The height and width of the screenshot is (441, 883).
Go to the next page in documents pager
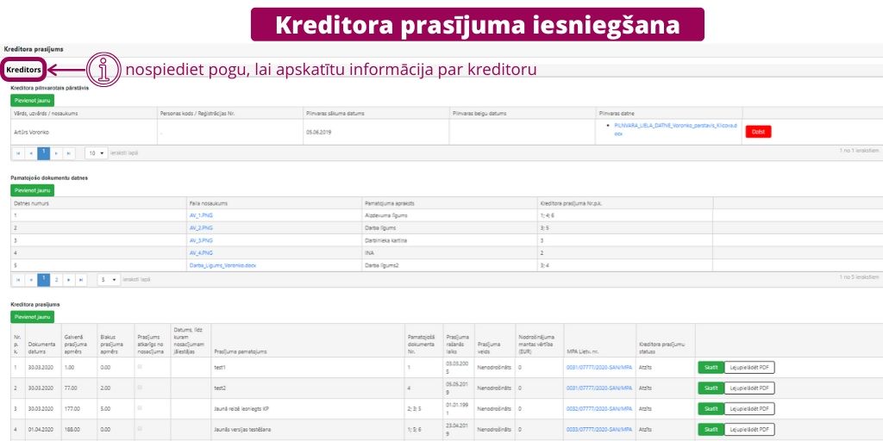(x=69, y=280)
